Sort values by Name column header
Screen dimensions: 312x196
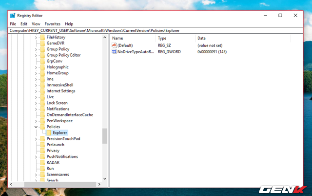[133, 38]
